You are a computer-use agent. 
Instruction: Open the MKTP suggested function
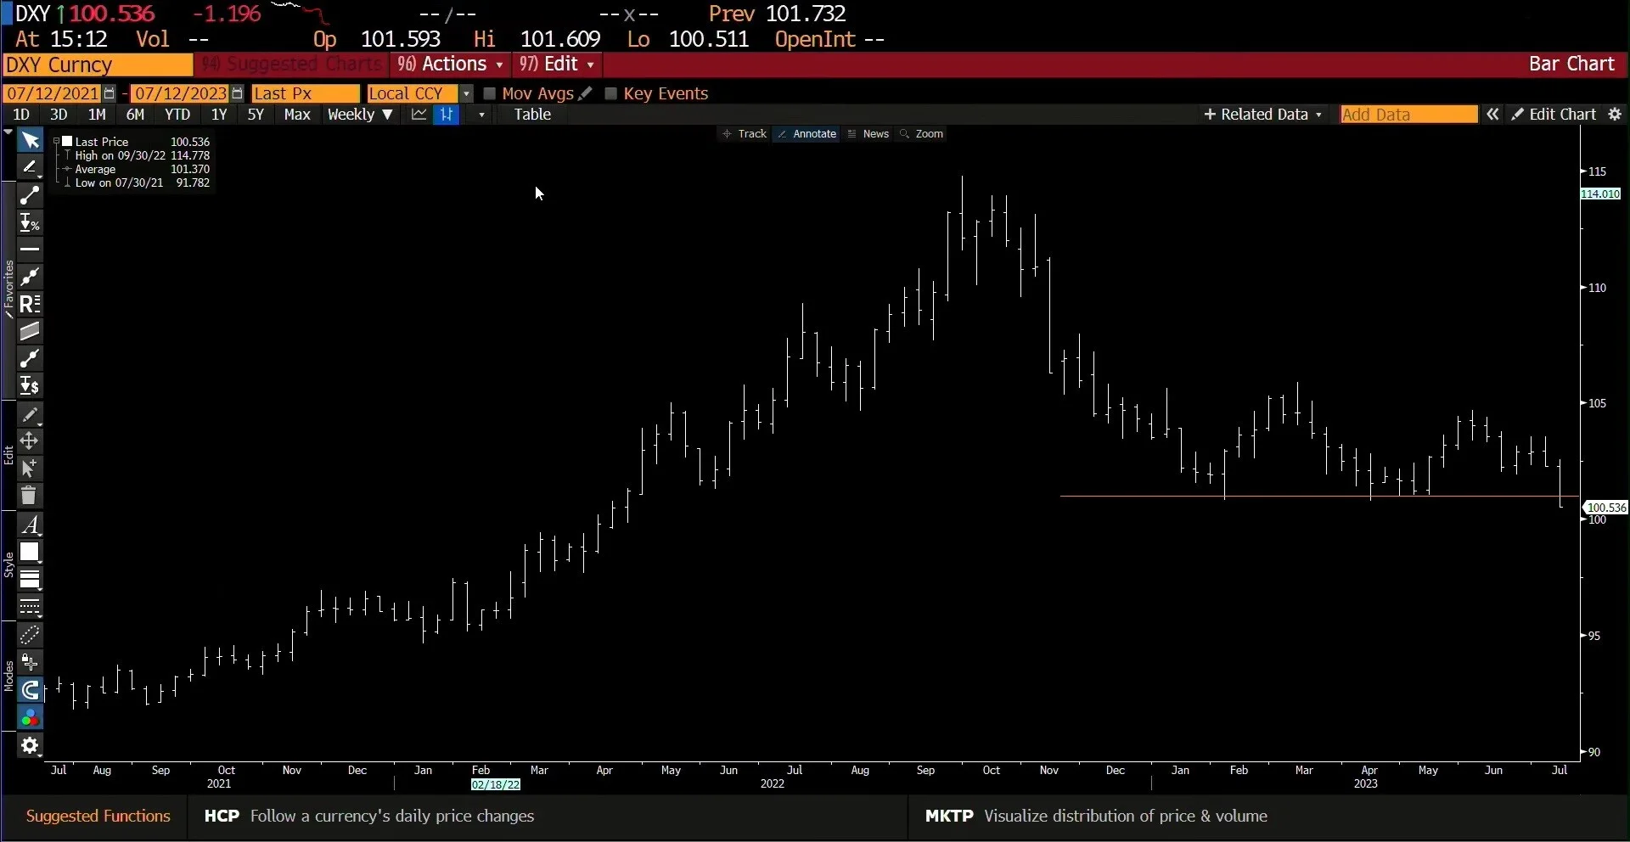(1097, 817)
